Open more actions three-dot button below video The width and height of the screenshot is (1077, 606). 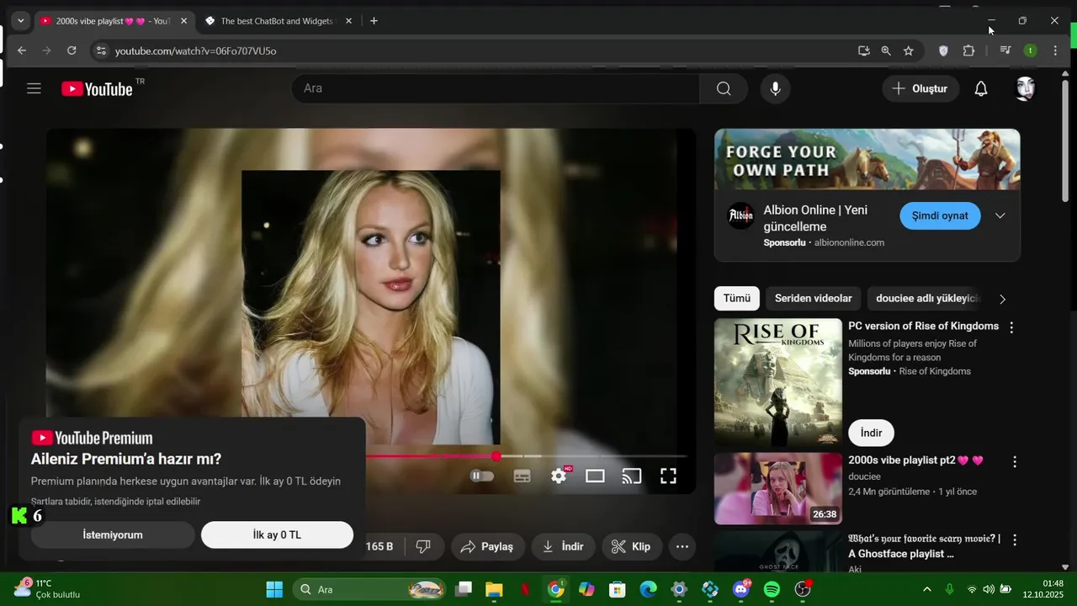(682, 546)
